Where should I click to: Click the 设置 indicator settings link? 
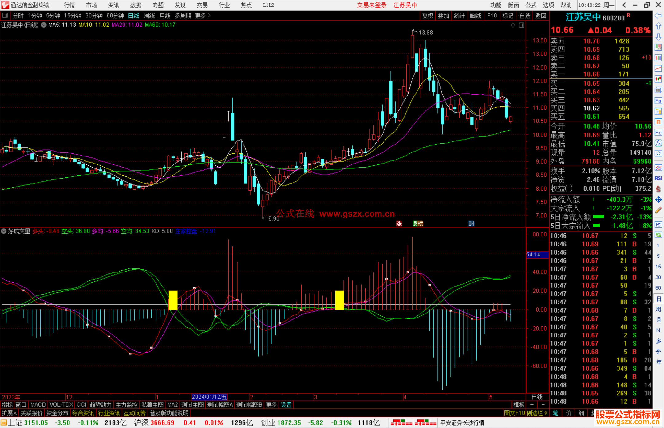pyautogui.click(x=286, y=405)
